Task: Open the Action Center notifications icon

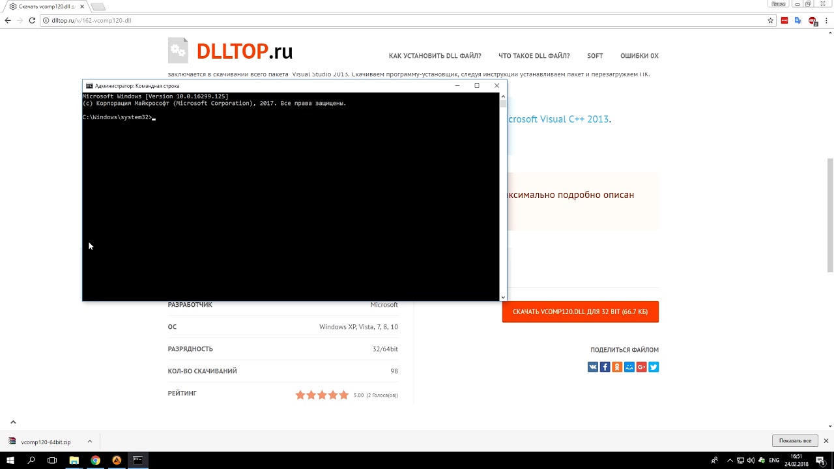Action: [821, 461]
